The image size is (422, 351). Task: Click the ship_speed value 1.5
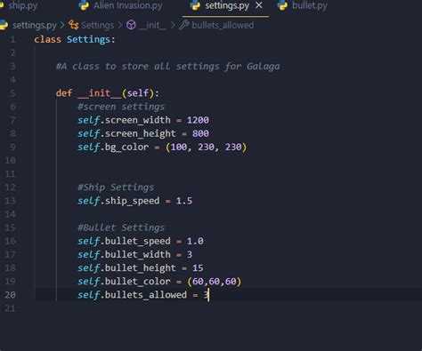tap(184, 201)
